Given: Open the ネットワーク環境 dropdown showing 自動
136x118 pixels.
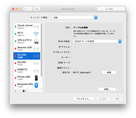Looking at the screenshot, I should pos(75,17).
